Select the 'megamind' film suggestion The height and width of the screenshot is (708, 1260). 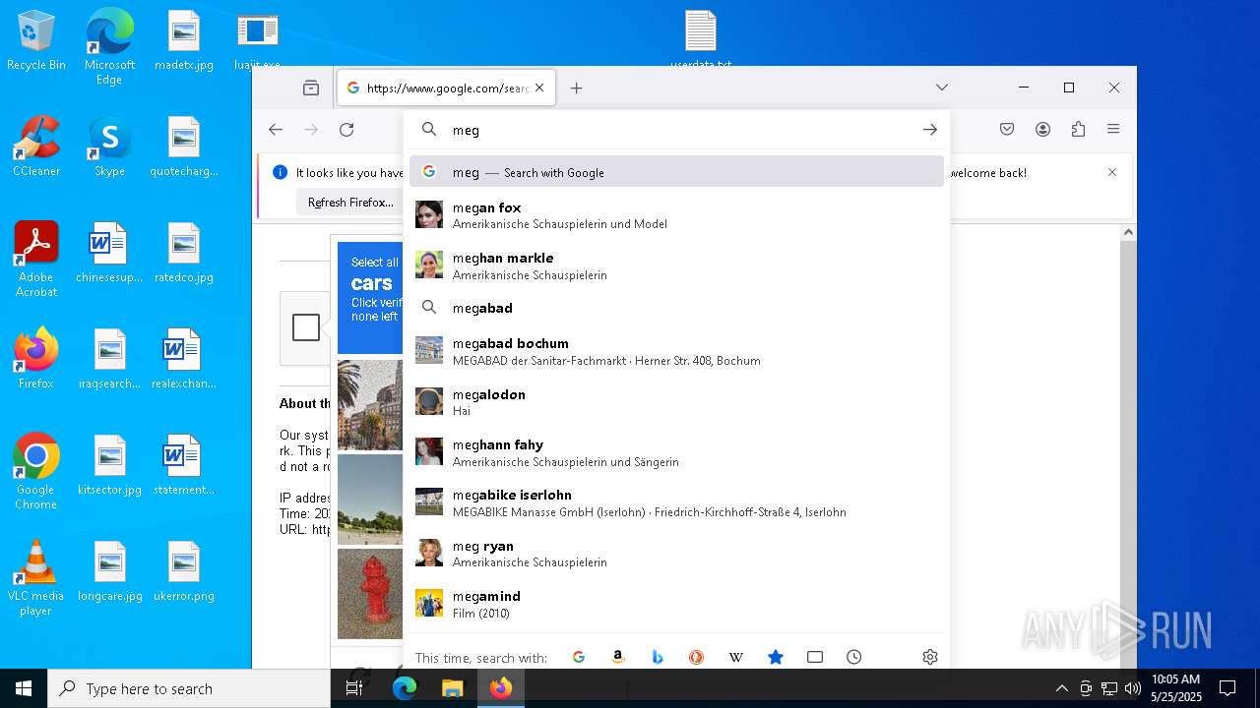(x=676, y=604)
